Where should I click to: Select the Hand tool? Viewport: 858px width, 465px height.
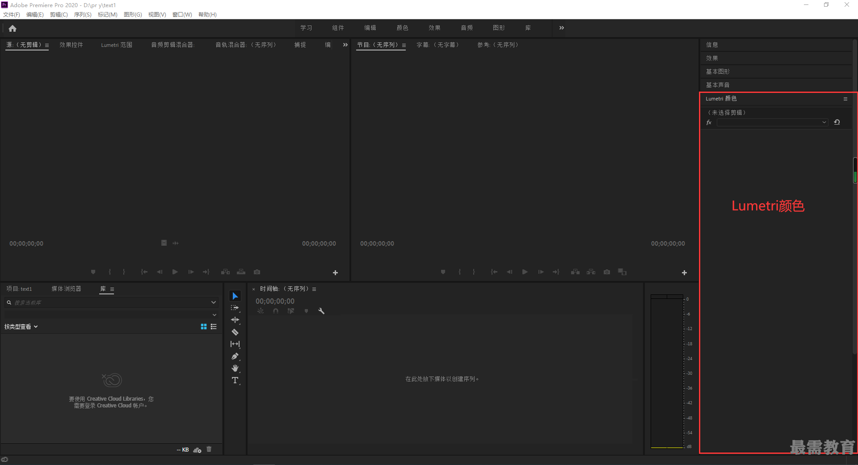pyautogui.click(x=235, y=368)
